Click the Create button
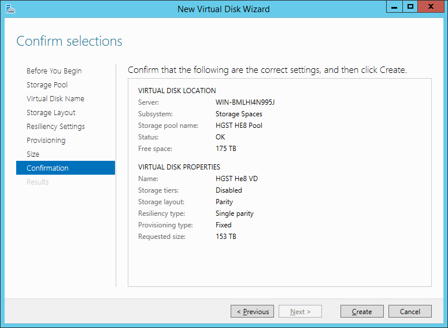The image size is (448, 328). (x=362, y=311)
